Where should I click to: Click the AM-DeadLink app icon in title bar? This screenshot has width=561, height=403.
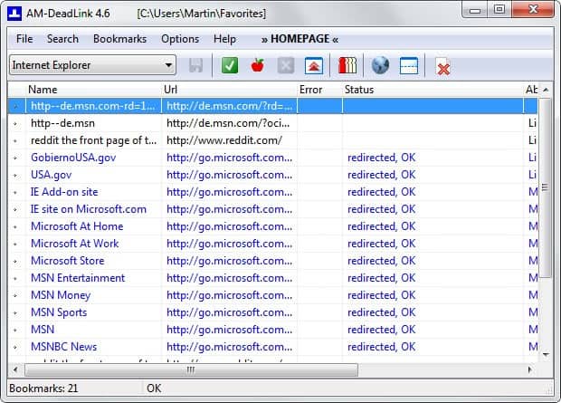pyautogui.click(x=14, y=14)
